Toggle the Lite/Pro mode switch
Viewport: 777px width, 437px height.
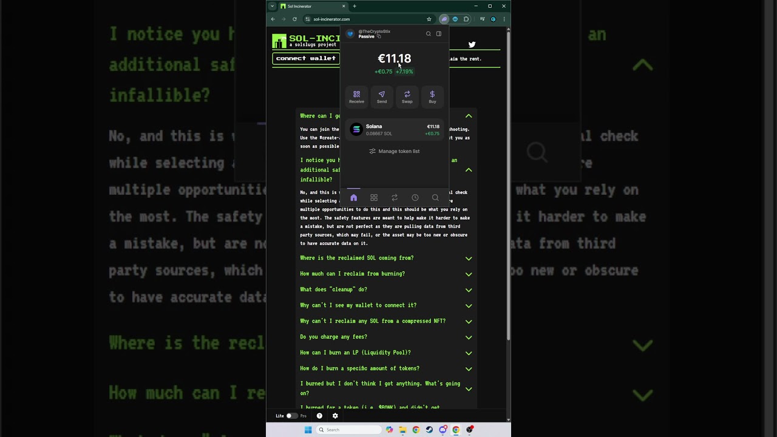(291, 416)
